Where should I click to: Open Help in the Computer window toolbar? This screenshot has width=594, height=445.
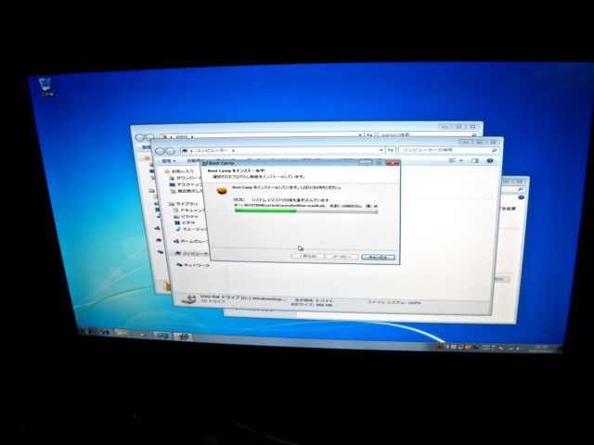click(x=489, y=160)
